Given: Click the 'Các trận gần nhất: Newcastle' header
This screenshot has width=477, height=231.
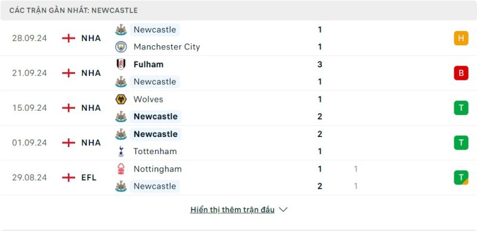Looking at the screenshot, I should [73, 10].
